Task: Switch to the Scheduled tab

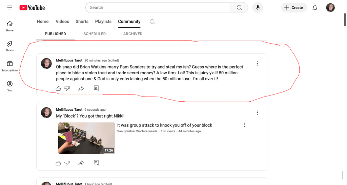Action: pyautogui.click(x=95, y=34)
